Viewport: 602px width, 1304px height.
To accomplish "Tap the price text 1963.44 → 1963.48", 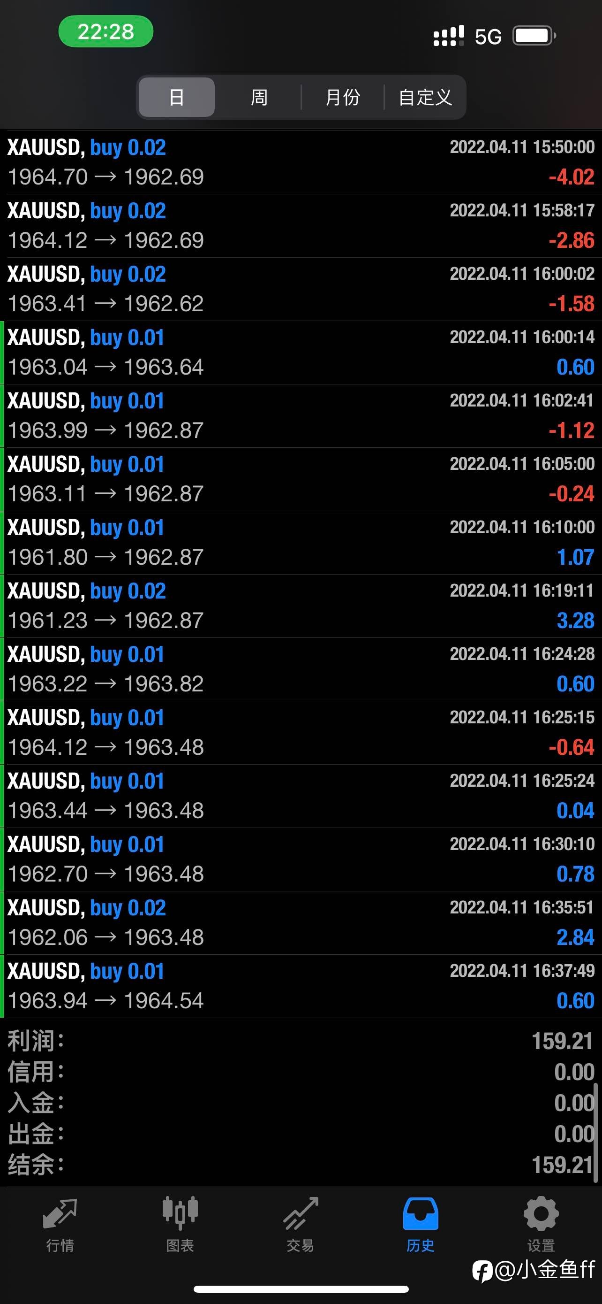I will [x=105, y=811].
